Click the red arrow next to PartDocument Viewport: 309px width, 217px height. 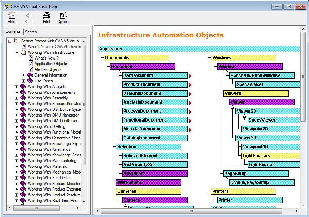tap(190, 76)
